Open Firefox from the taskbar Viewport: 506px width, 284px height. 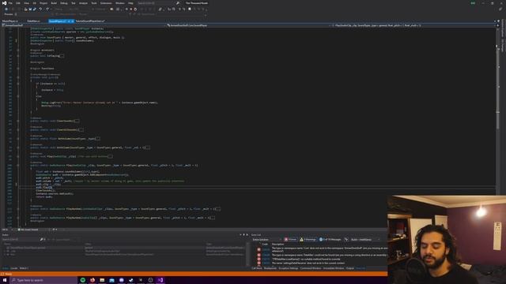pos(93,280)
